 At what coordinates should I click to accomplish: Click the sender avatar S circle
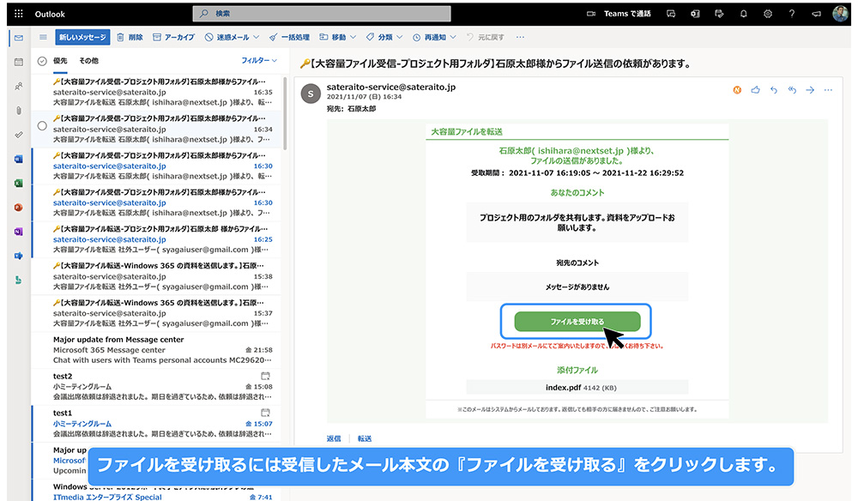point(311,94)
